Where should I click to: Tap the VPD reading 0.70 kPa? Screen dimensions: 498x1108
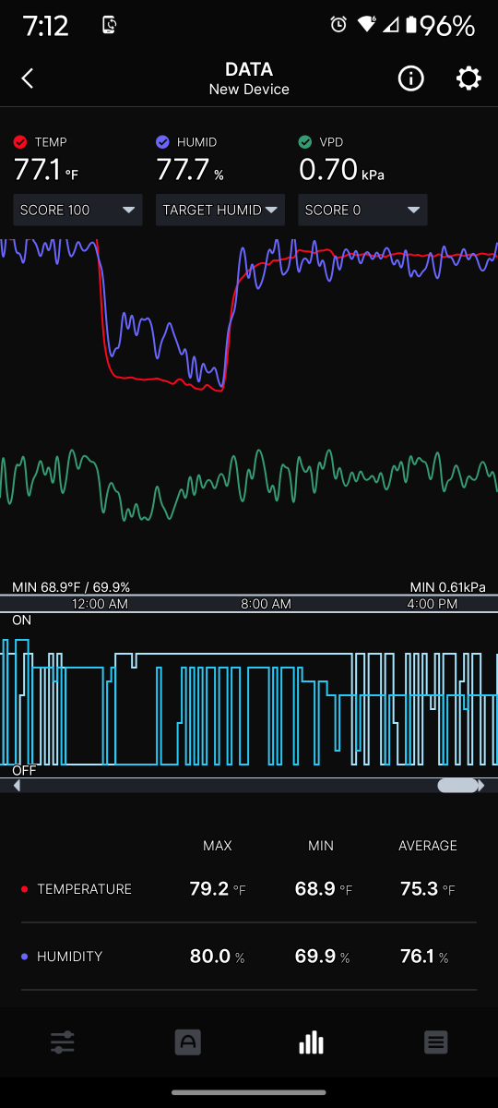click(341, 170)
